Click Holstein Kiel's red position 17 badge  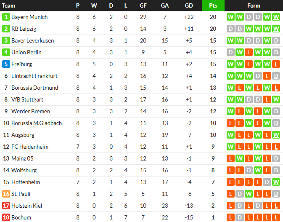coord(6,206)
